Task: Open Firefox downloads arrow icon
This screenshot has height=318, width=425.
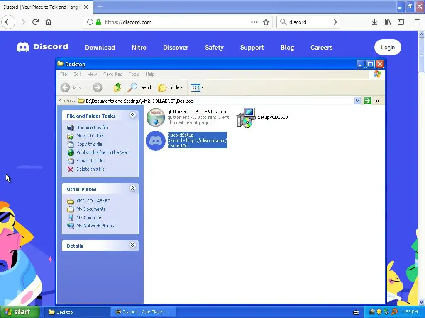Action: pyautogui.click(x=374, y=22)
